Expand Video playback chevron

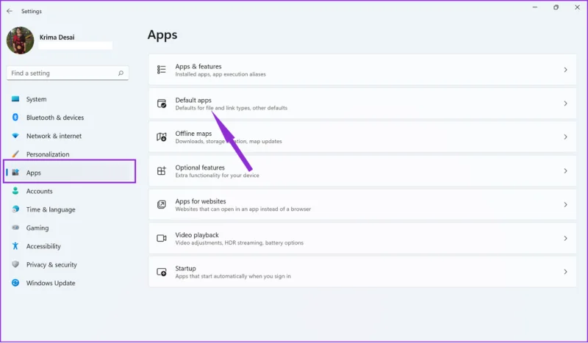pyautogui.click(x=565, y=238)
